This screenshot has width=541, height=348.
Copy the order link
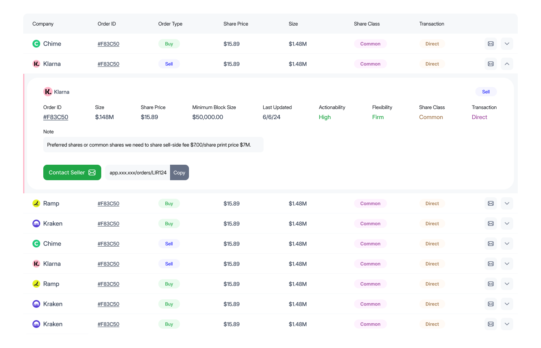tap(179, 172)
